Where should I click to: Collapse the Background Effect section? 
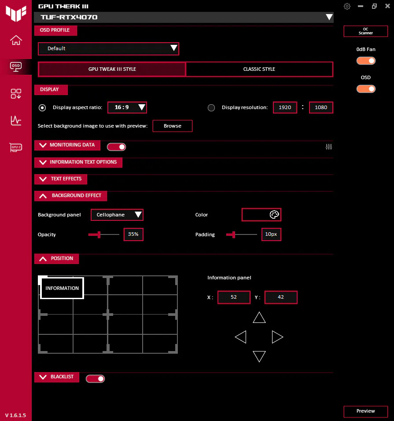click(x=71, y=196)
